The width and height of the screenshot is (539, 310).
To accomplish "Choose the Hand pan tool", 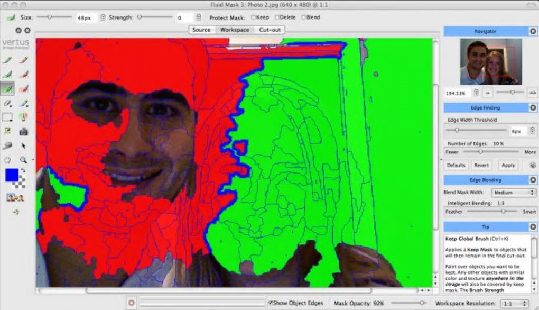I will pyautogui.click(x=7, y=159).
